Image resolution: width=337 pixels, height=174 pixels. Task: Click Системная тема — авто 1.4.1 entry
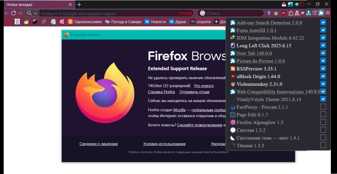click(x=268, y=138)
